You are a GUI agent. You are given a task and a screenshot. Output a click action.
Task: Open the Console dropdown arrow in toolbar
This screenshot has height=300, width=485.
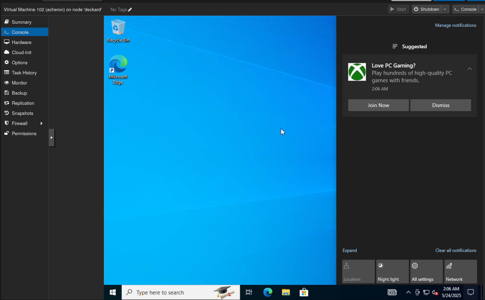482,9
